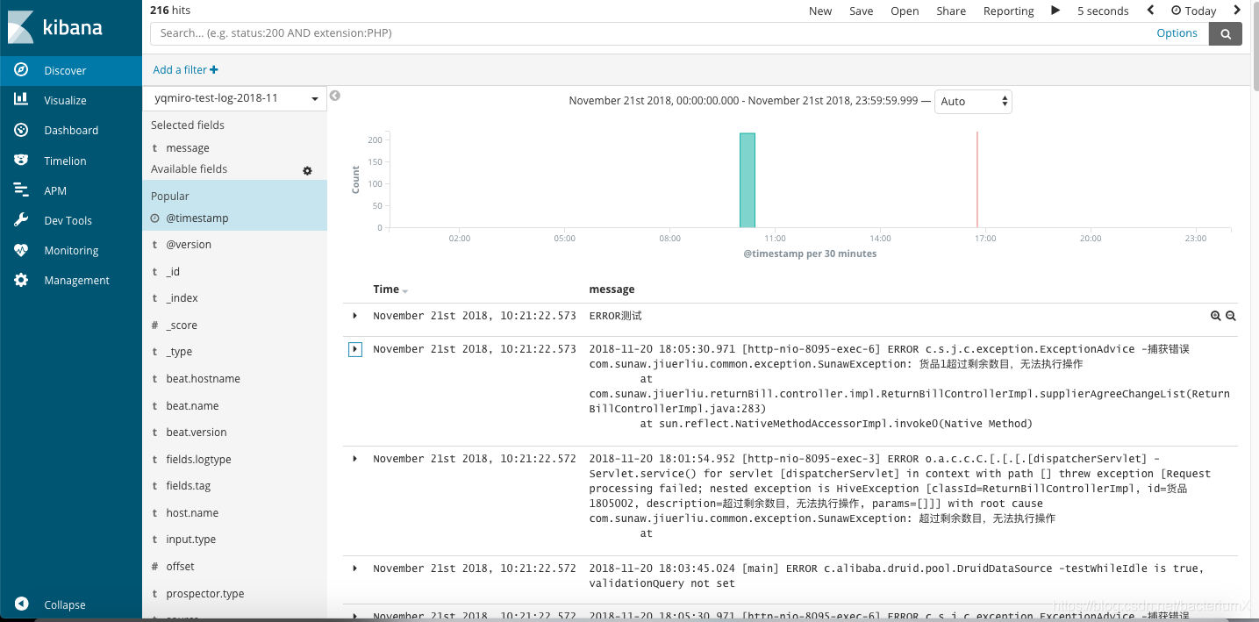Collapse the fields sidebar with arrow button

pyautogui.click(x=334, y=96)
